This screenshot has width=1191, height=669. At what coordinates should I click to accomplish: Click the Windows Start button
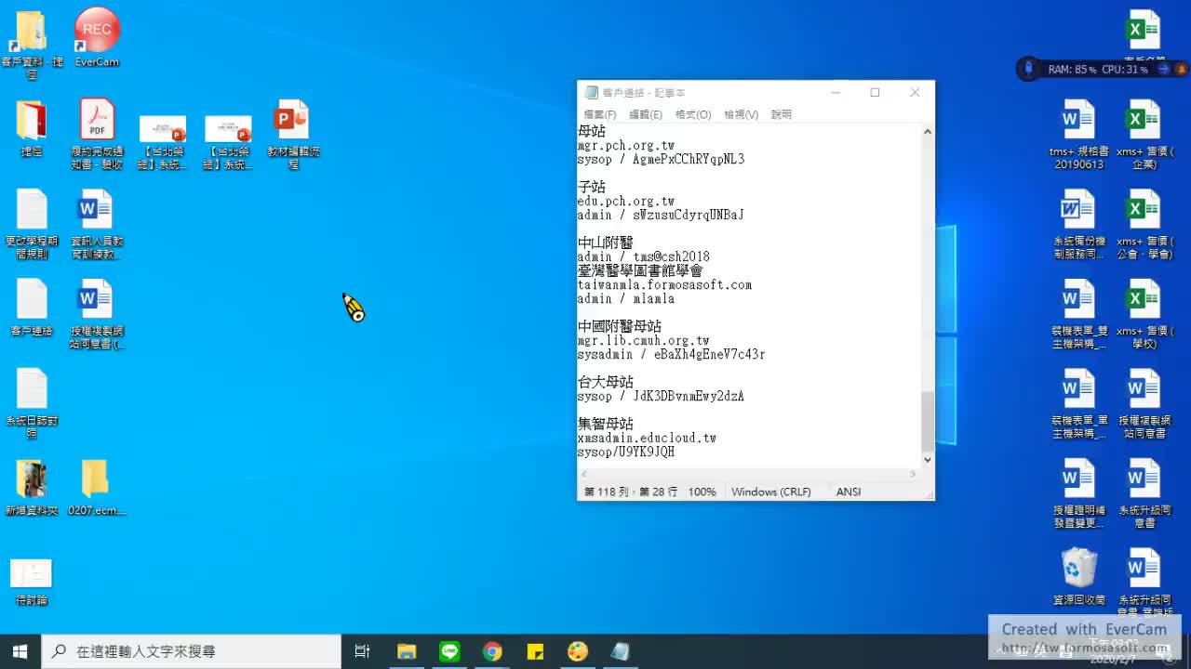[20, 651]
